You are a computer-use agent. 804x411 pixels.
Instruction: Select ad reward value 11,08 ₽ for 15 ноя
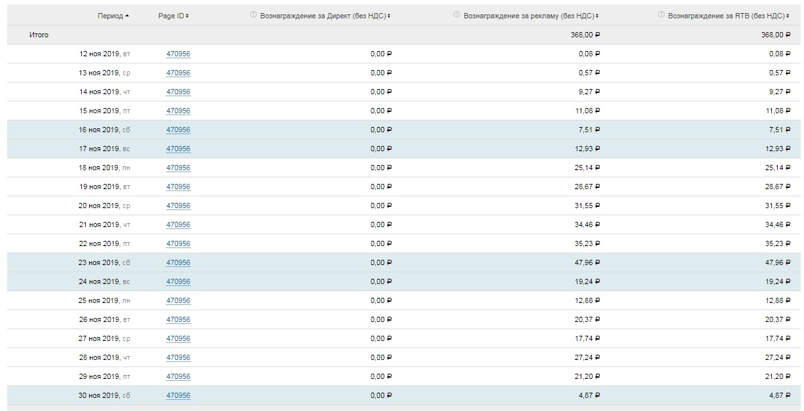click(587, 111)
